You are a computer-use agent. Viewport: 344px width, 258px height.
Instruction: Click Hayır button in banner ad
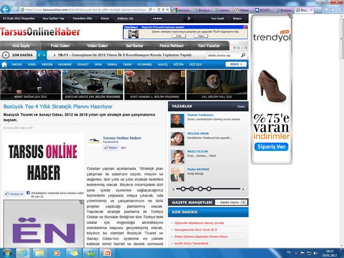tap(201, 36)
